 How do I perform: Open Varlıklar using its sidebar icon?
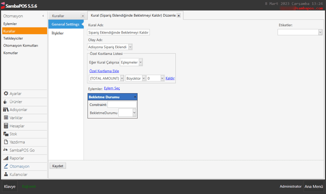coord(6,118)
